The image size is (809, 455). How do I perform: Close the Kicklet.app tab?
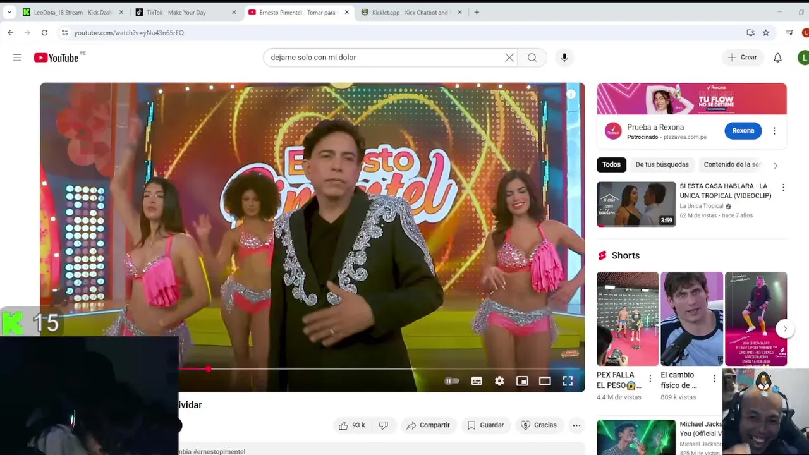click(x=459, y=12)
